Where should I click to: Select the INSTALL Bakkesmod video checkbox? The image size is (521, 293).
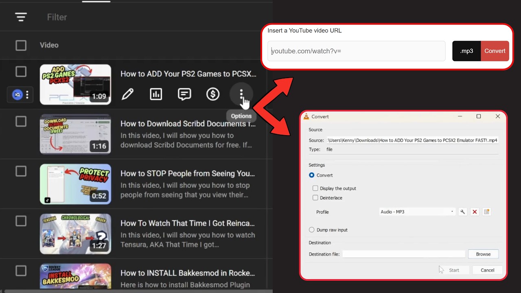tap(21, 271)
